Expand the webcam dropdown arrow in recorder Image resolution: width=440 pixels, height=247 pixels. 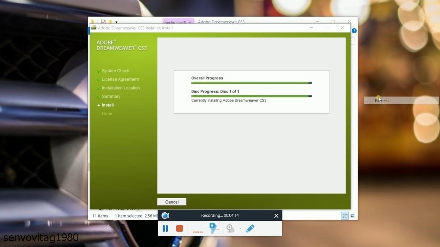[x=240, y=228]
